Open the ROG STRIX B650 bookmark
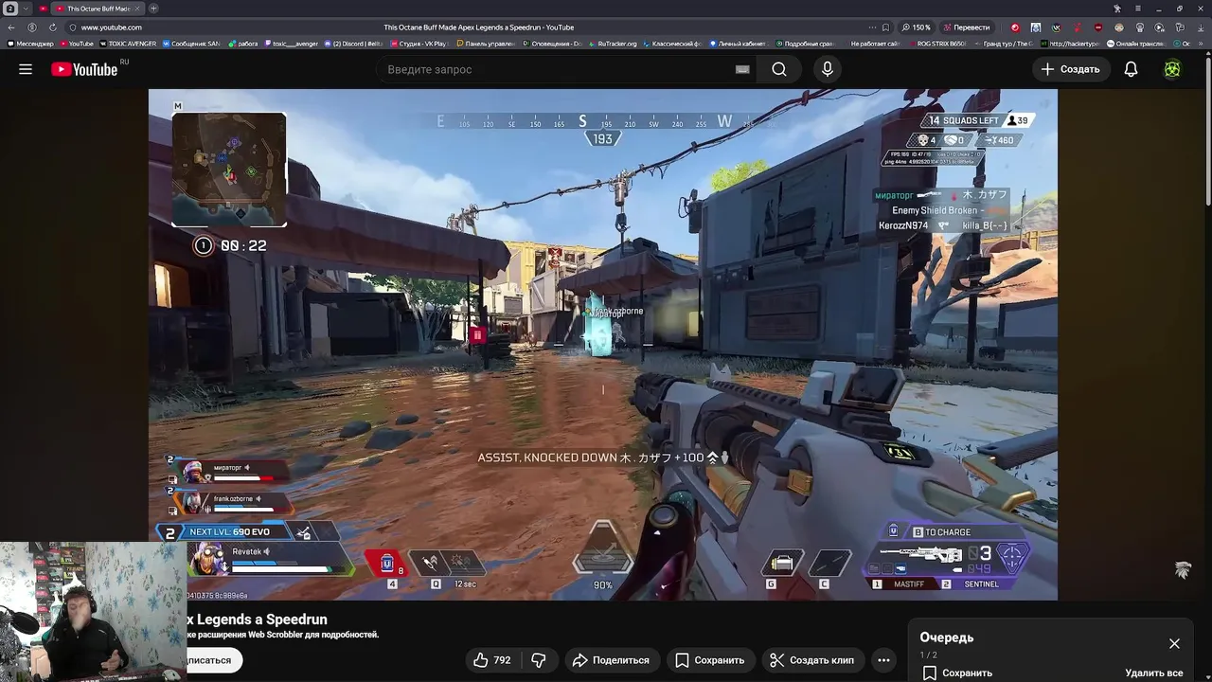The width and height of the screenshot is (1212, 682). 937,44
